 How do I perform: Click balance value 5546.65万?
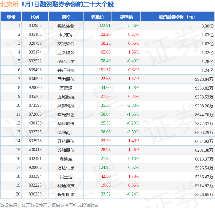(x=204, y=195)
